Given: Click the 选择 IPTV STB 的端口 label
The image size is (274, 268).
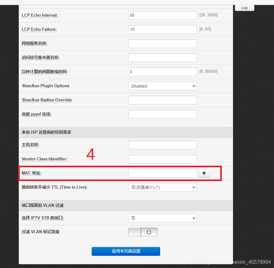Looking at the screenshot, I should tap(43, 218).
